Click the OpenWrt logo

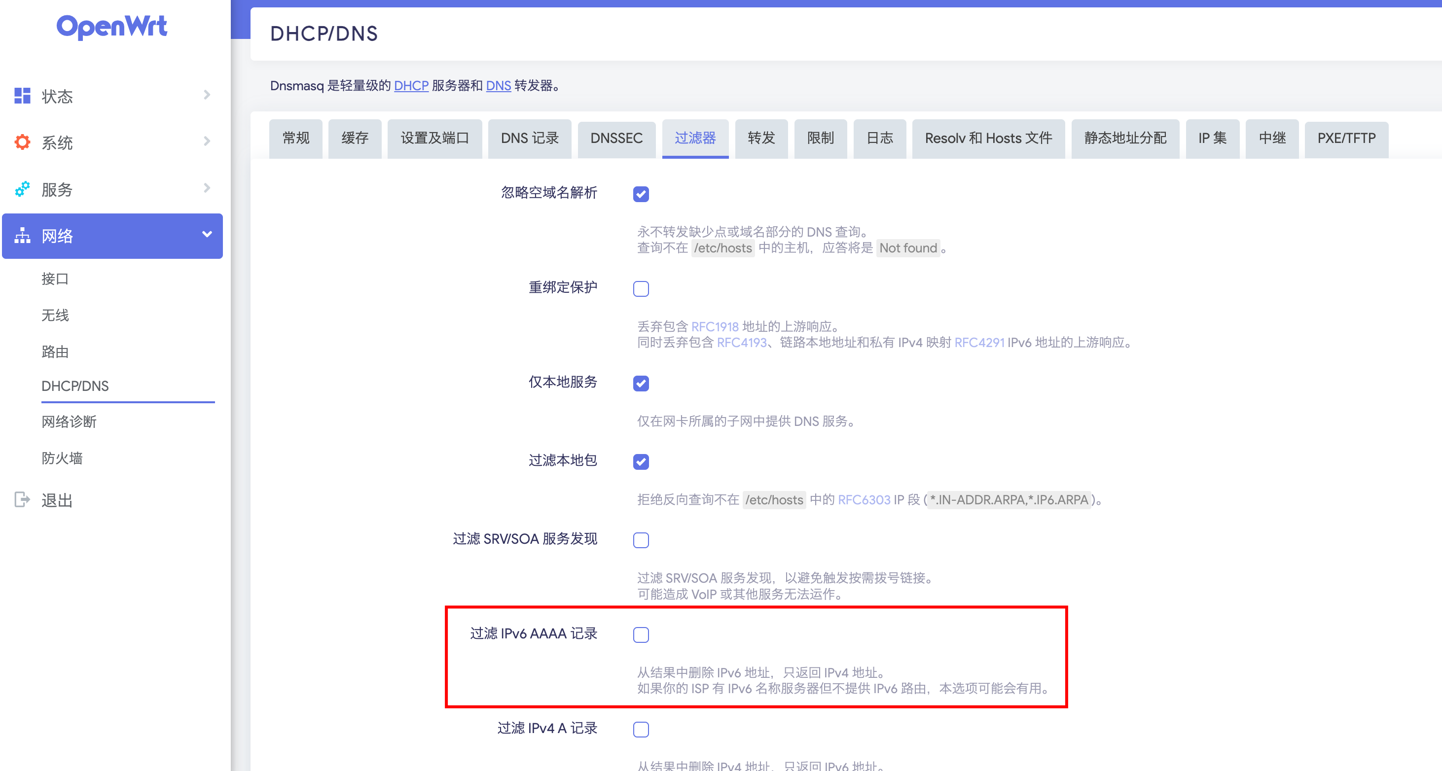(x=111, y=26)
